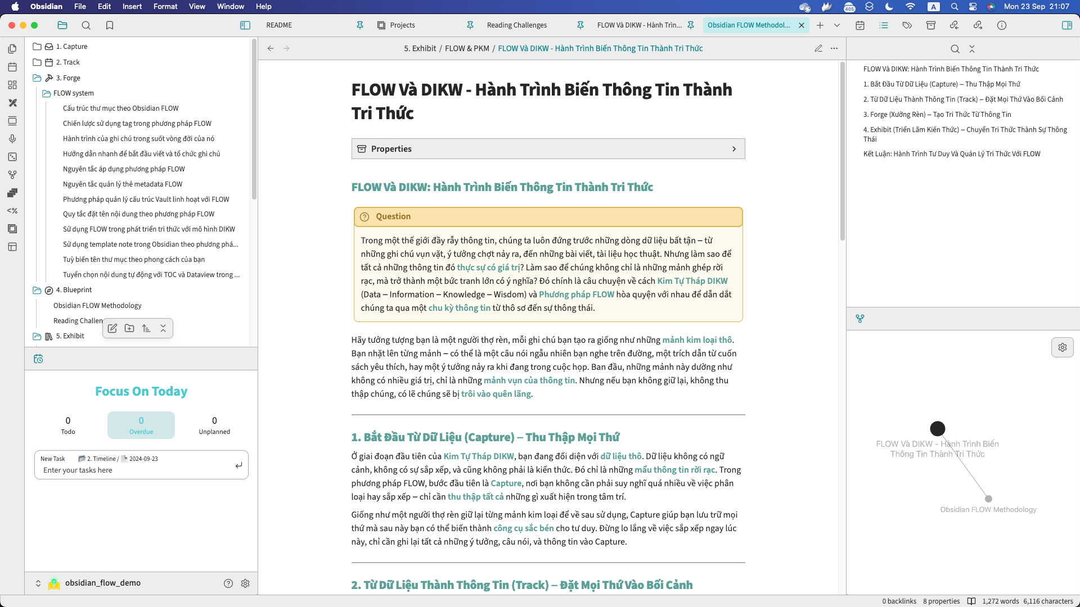Viewport: 1080px width, 607px height.
Task: Follow the Kim Tự Tháp DIKW link
Action: [692, 280]
